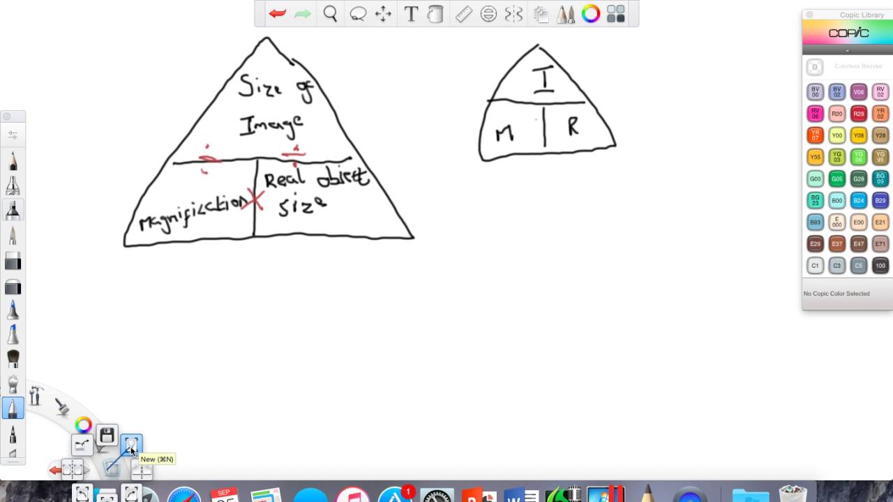This screenshot has width=893, height=502.
Task: Select the pencil brush in left brush palette
Action: pos(13,161)
